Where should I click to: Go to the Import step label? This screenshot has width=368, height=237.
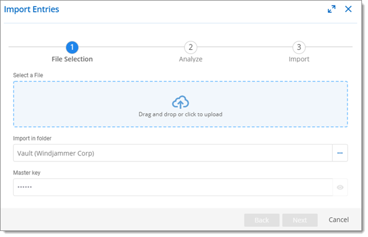pos(299,59)
